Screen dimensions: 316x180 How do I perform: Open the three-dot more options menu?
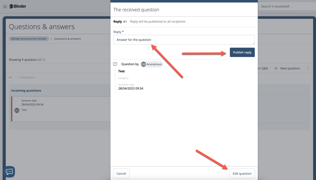click(x=308, y=68)
